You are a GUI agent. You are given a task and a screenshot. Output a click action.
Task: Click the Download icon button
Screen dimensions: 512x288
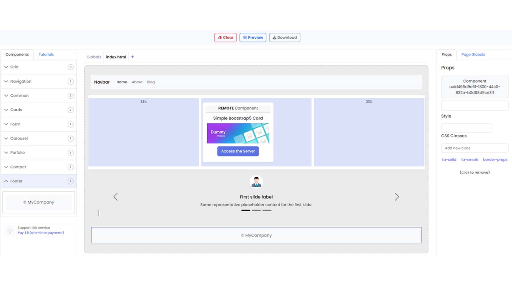(274, 37)
